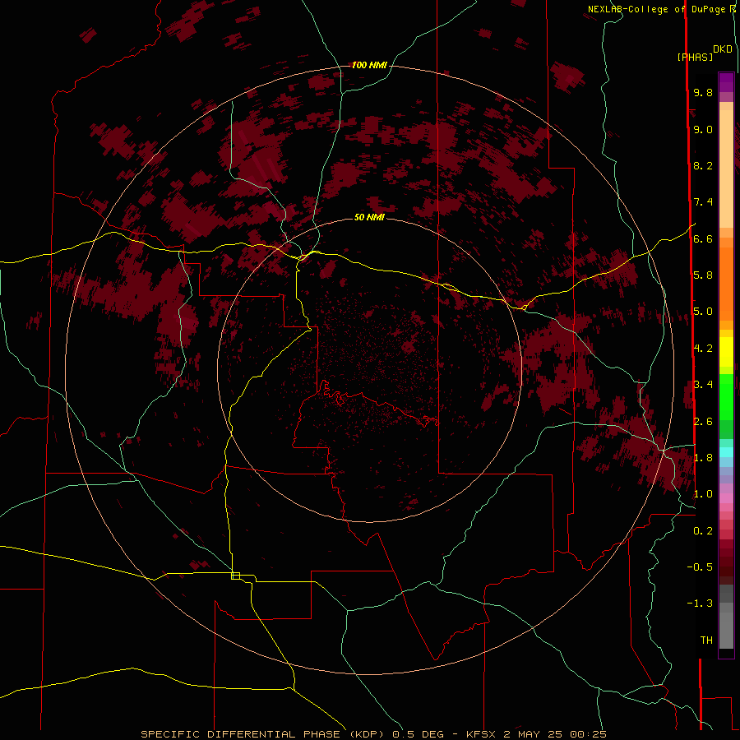Click the 1.0 scale value
The width and height of the screenshot is (740, 740).
tap(703, 493)
